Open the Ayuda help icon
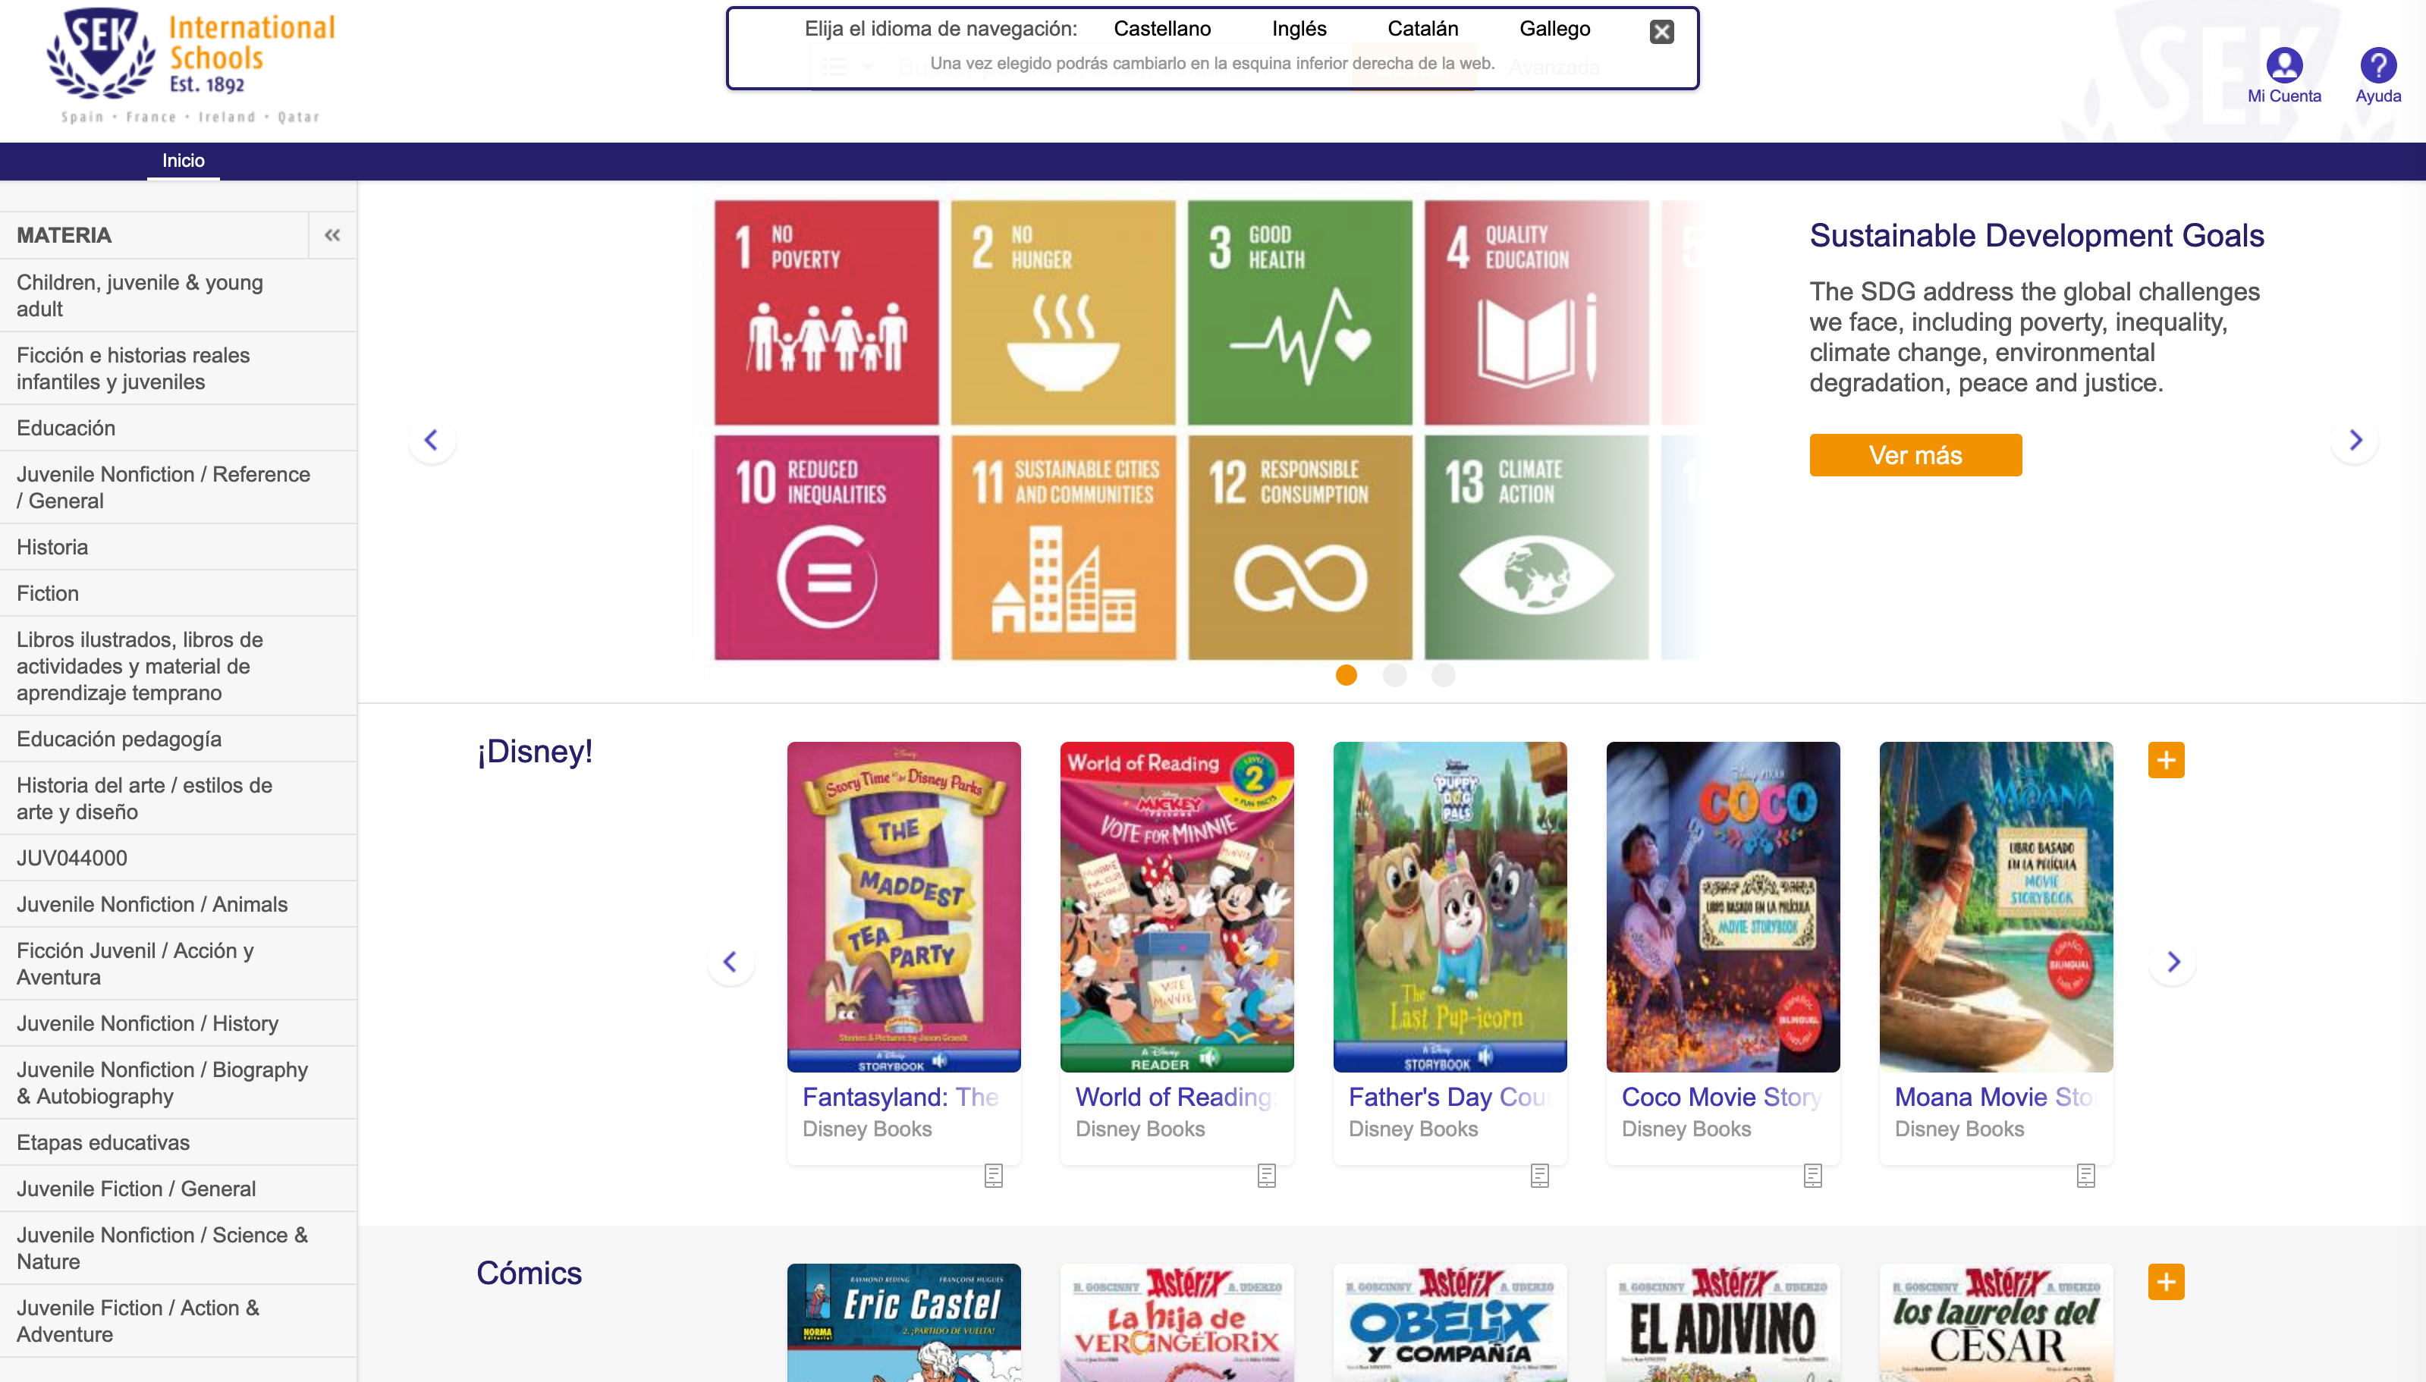 coord(2377,65)
